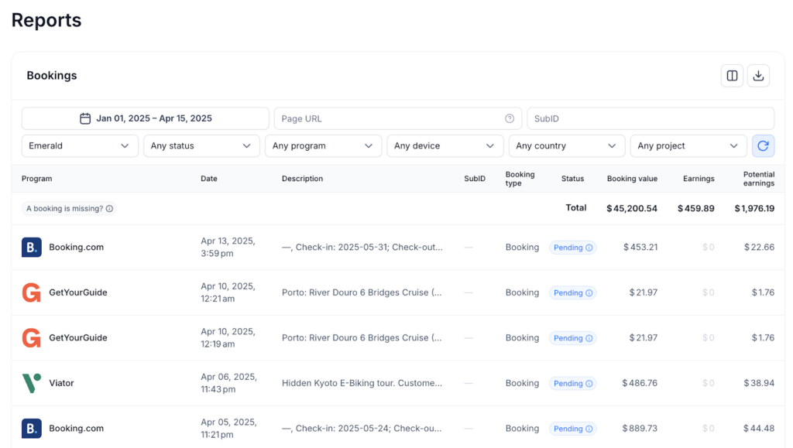This screenshot has height=448, width=793.
Task: Click the calendar icon in date range
Action: click(85, 118)
